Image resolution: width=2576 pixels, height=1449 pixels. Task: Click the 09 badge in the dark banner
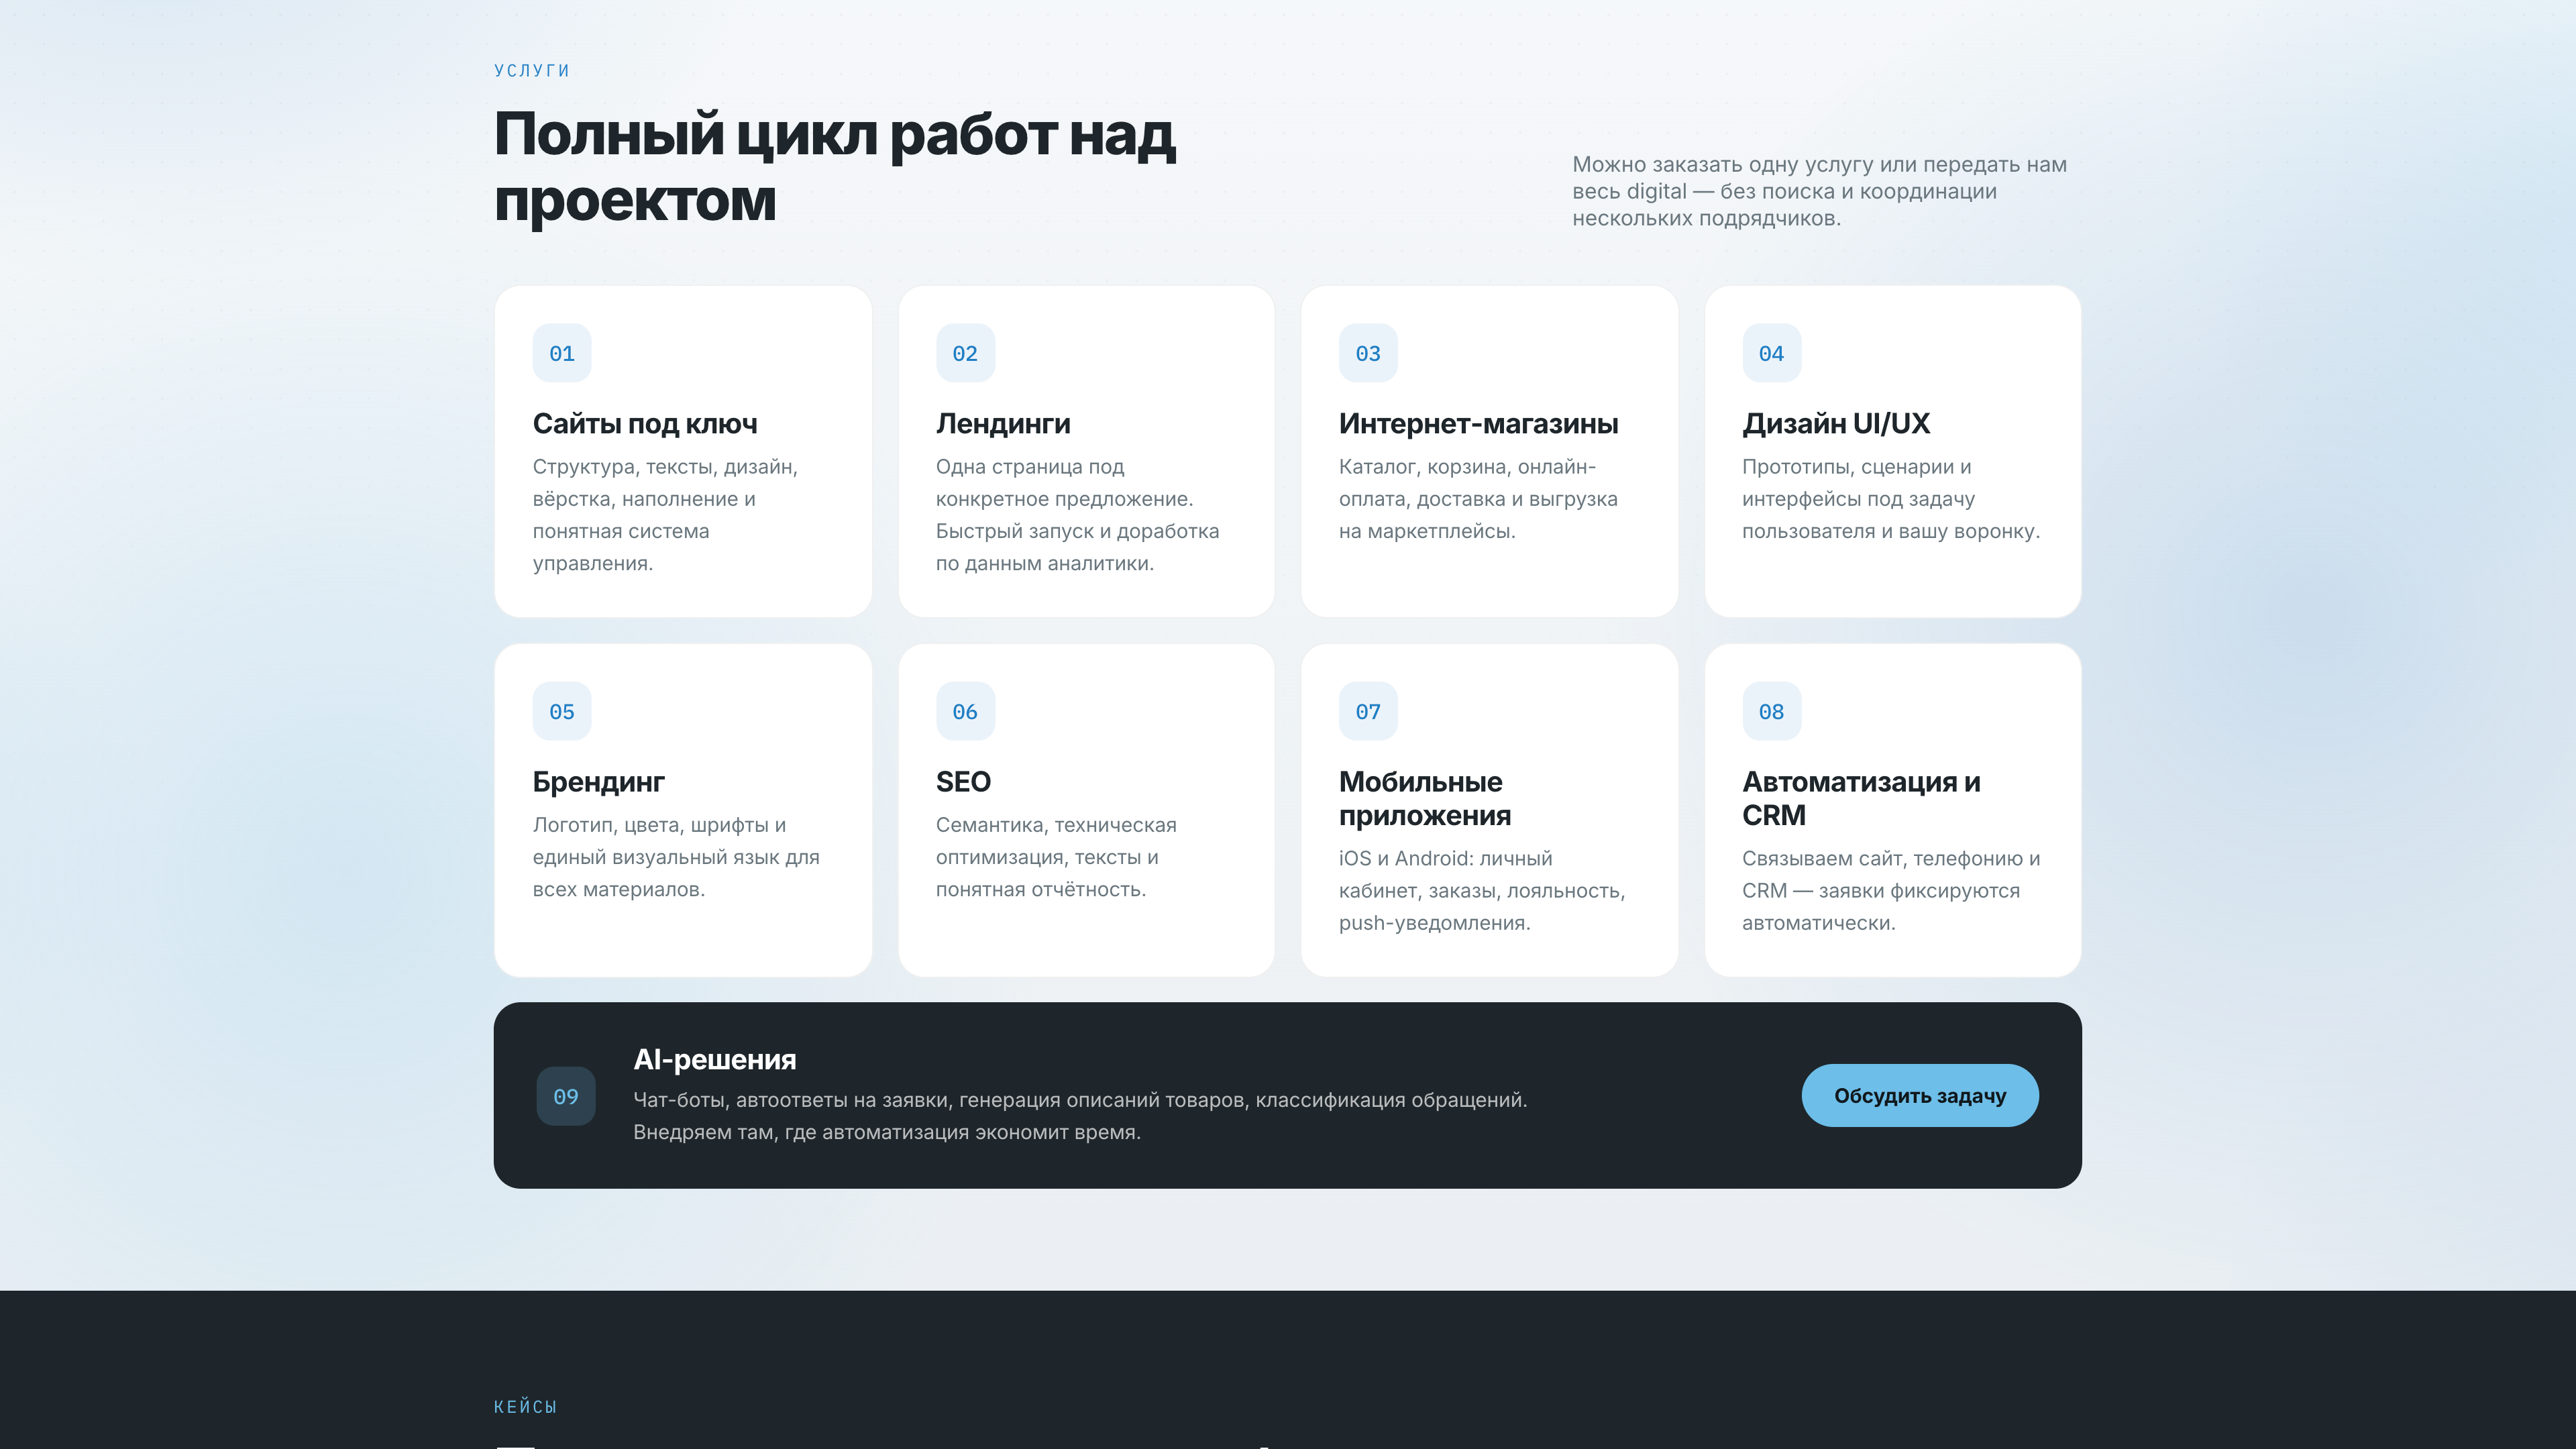pyautogui.click(x=566, y=1096)
